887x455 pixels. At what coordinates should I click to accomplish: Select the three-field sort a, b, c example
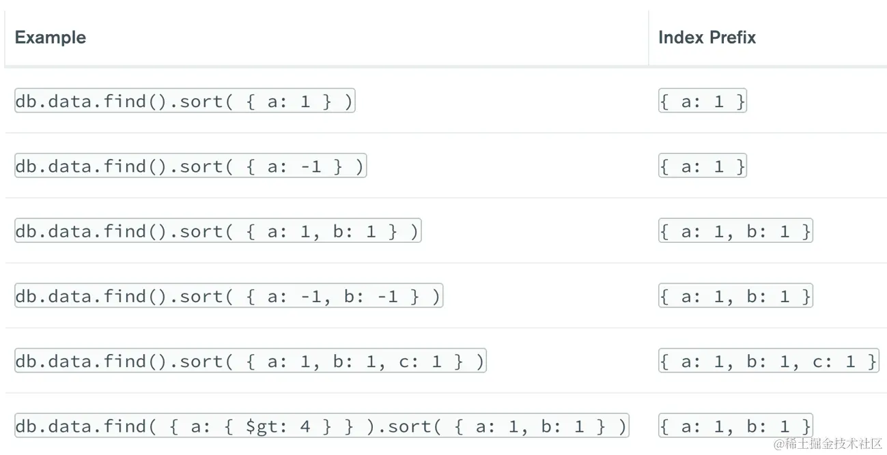pyautogui.click(x=250, y=361)
